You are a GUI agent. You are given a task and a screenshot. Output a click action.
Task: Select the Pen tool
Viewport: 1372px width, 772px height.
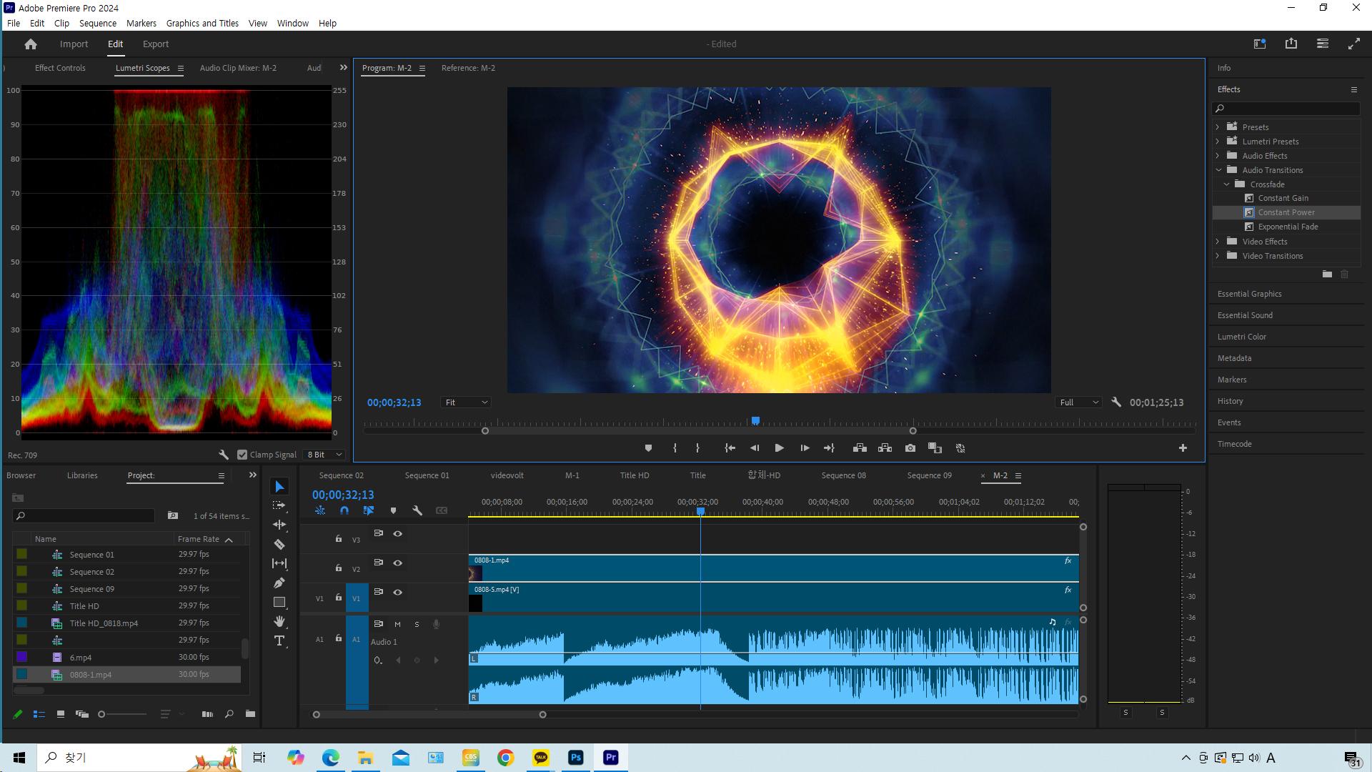[279, 583]
